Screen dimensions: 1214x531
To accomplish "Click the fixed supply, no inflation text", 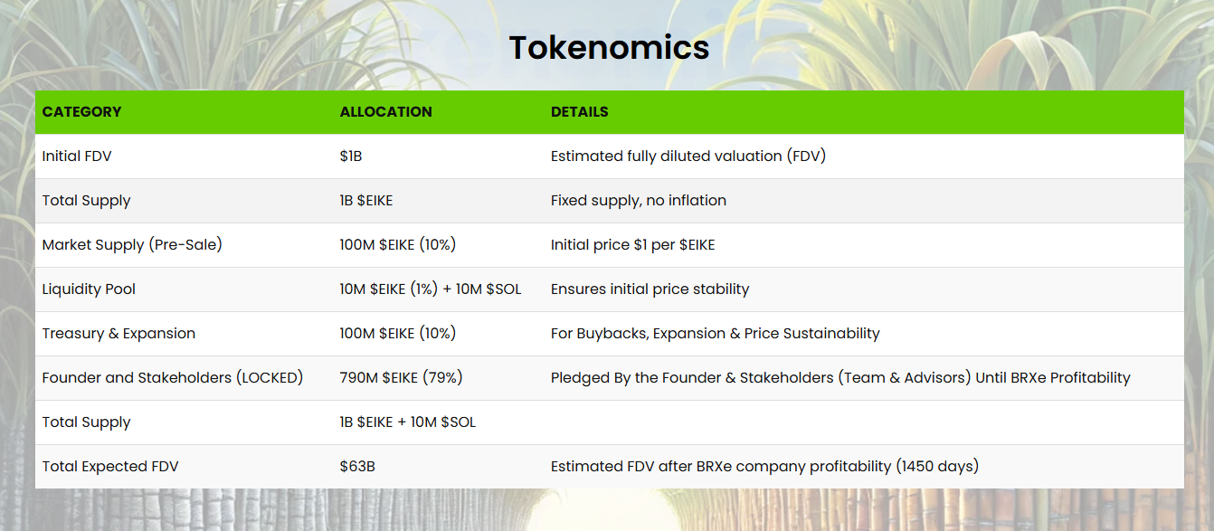I will tap(638, 201).
